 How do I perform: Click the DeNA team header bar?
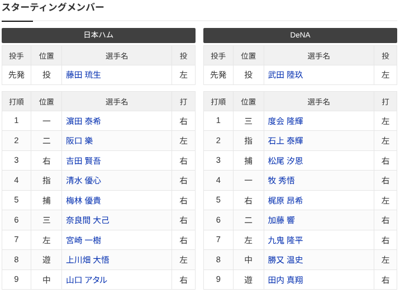[300, 35]
